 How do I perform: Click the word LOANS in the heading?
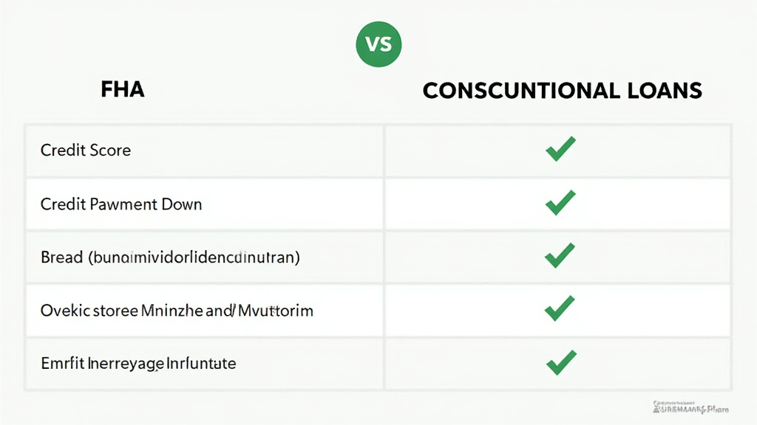click(x=664, y=91)
